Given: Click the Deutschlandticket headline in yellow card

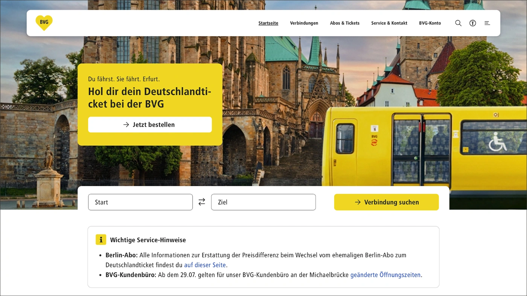Looking at the screenshot, I should pos(149,97).
